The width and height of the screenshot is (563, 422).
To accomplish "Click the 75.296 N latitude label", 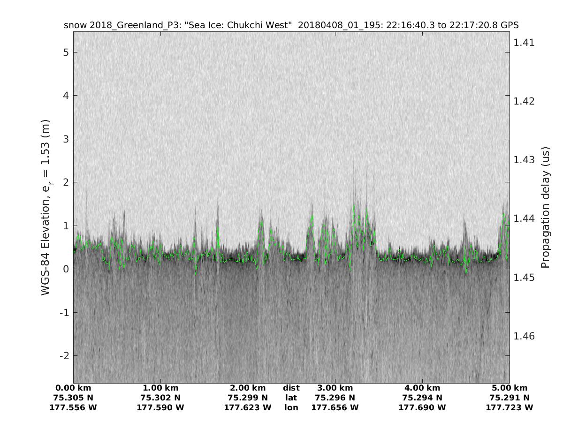I will click(x=335, y=398).
